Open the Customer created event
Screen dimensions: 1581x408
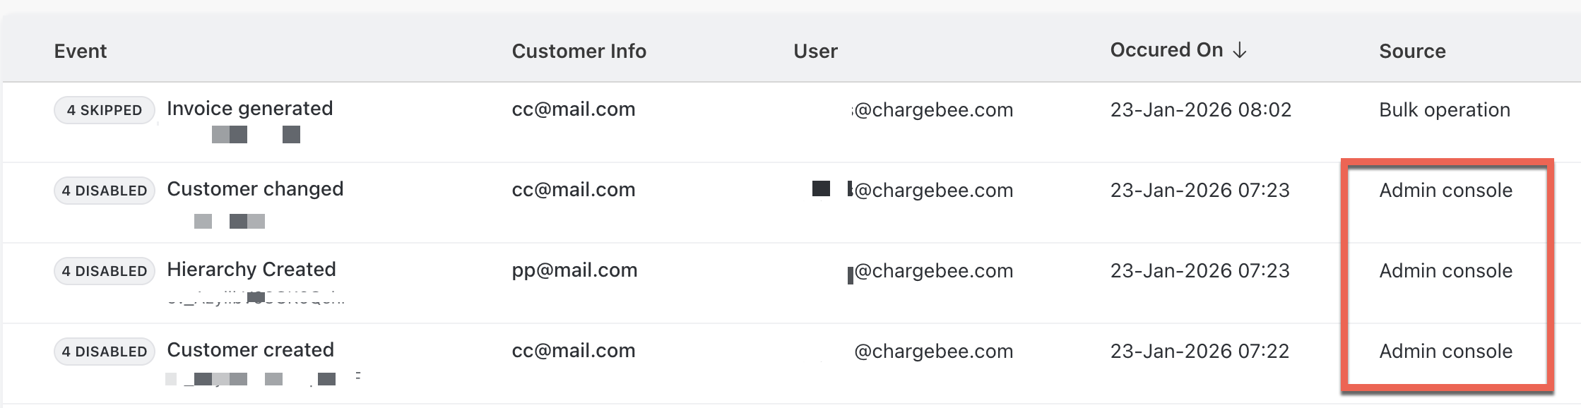point(250,350)
